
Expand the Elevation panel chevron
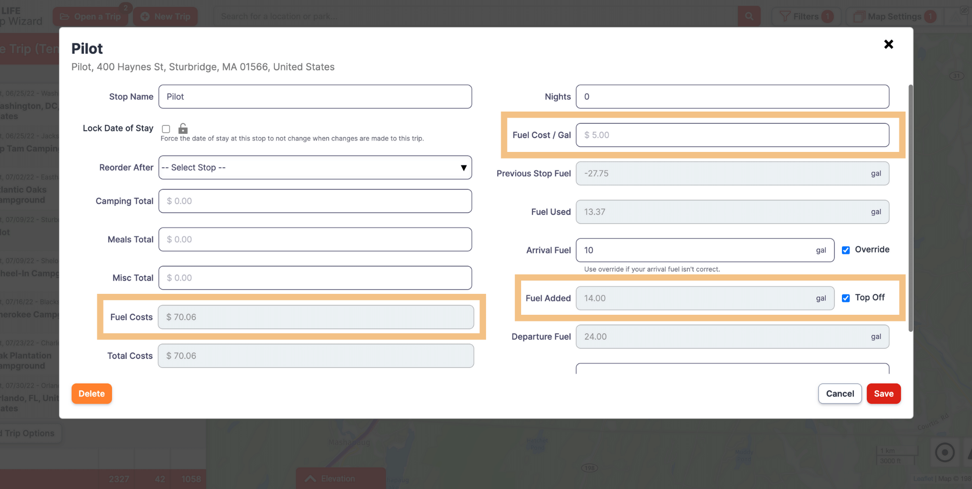pos(310,479)
